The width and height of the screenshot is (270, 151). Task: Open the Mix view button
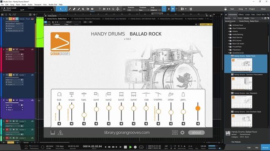point(257,148)
